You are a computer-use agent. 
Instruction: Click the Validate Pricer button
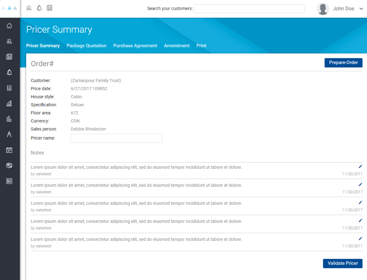tap(342, 263)
